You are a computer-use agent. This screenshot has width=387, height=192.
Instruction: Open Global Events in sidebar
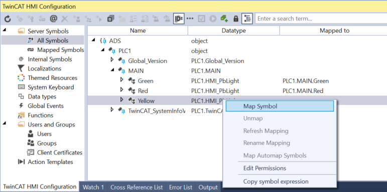tap(46, 106)
